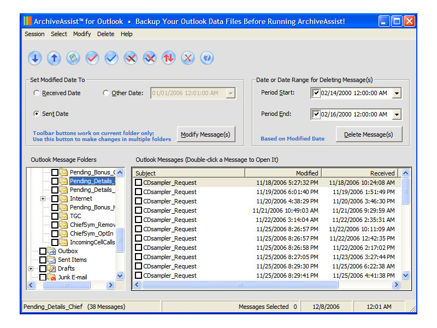This screenshot has height=328, width=437.
Task: Click modified time 11/22/2006 3:14:04 AM
Action: pyautogui.click(x=287, y=220)
